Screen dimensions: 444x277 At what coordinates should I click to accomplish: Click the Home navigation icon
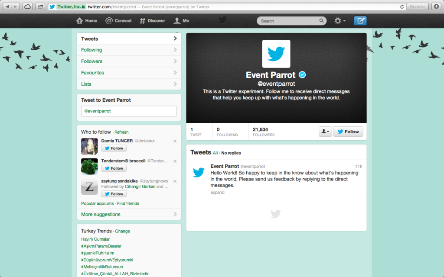coord(79,20)
